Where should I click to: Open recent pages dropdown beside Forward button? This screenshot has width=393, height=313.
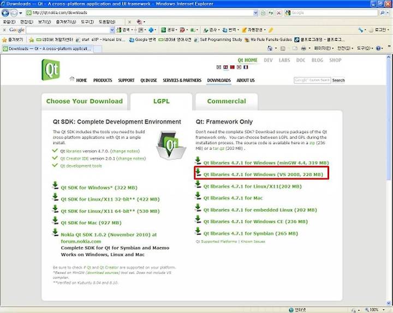tap(21, 13)
